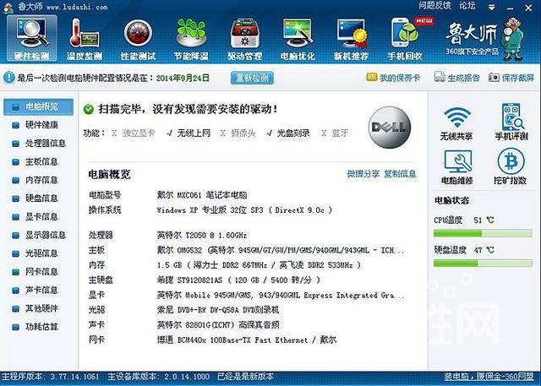This screenshot has width=541, height=386.
Task: Click 摄像头 feature indicator
Action: [x=238, y=133]
